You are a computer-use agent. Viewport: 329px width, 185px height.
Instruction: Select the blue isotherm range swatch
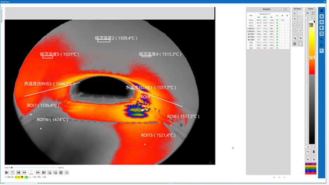tap(311, 171)
